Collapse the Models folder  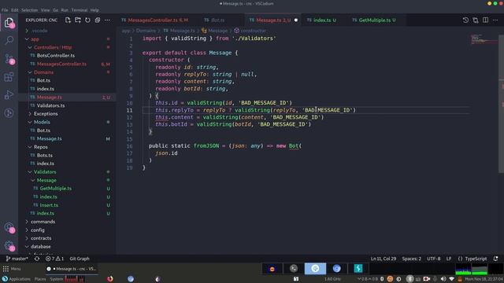(42, 122)
